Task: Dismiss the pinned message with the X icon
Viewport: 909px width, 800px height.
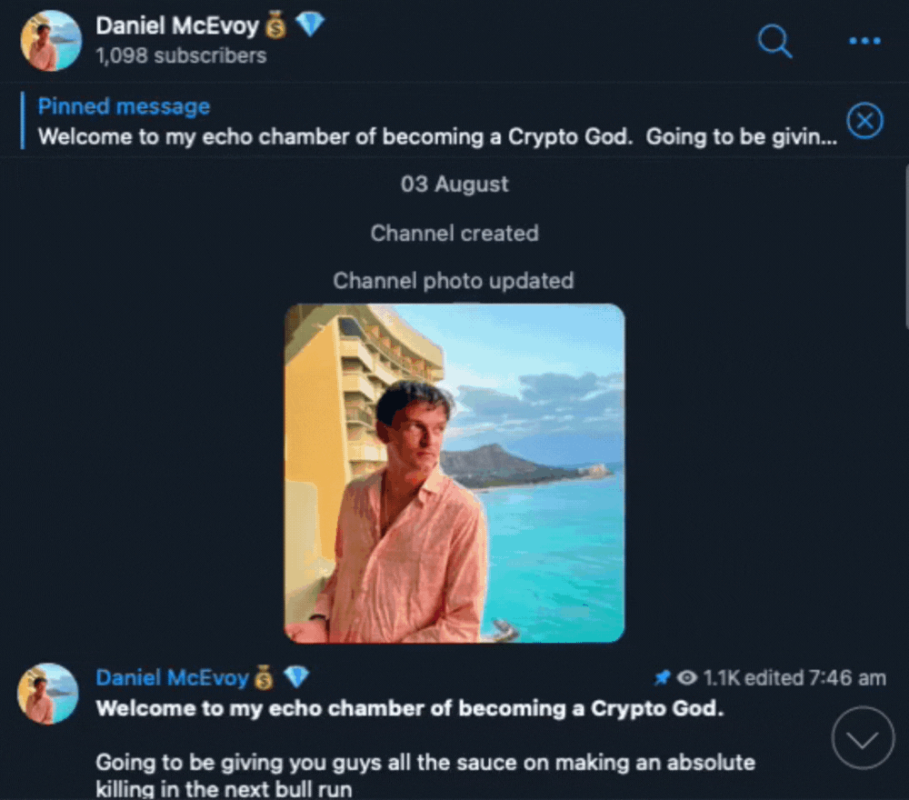Action: click(x=864, y=121)
